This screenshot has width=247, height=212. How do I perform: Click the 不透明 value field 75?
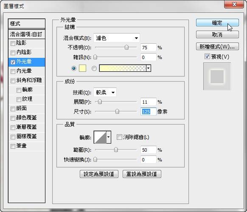tap(148, 48)
